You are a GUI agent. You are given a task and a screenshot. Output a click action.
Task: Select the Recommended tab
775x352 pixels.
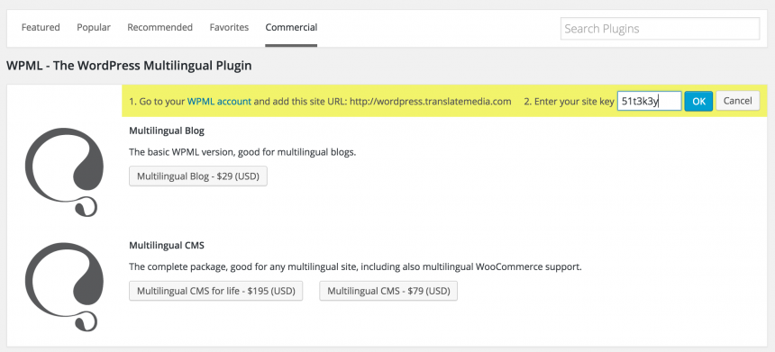(160, 28)
